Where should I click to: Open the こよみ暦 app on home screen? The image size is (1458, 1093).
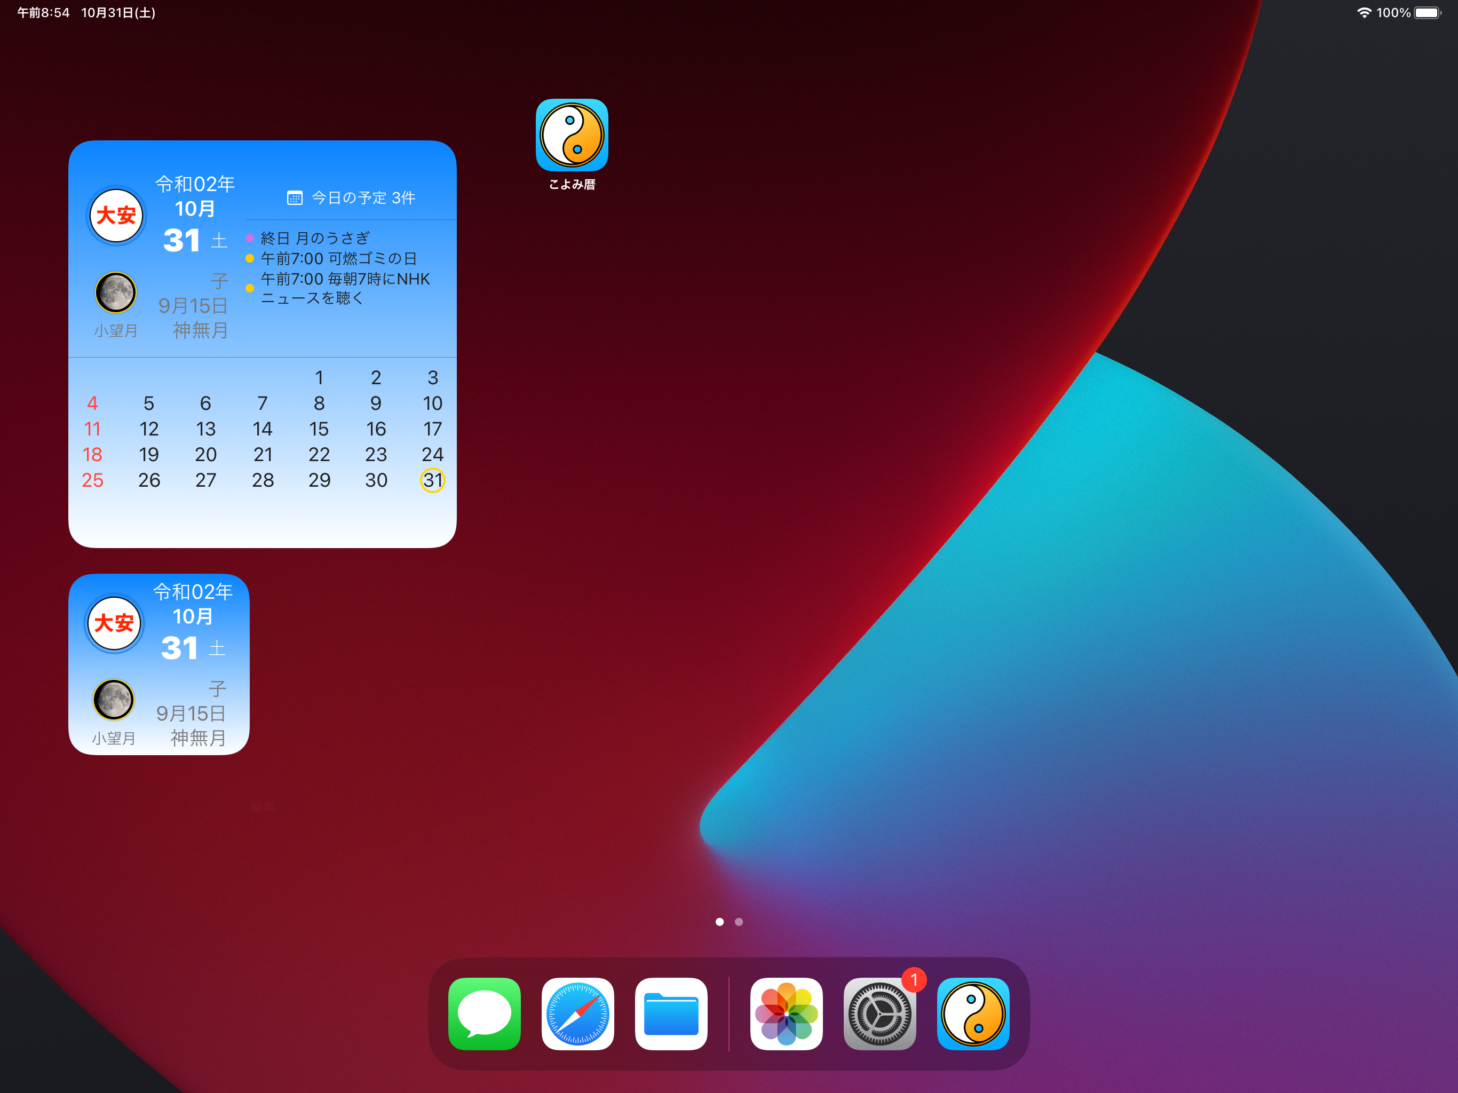572,135
